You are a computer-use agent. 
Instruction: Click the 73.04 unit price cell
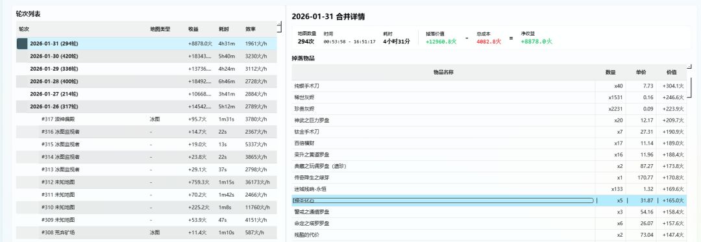[x=646, y=235]
